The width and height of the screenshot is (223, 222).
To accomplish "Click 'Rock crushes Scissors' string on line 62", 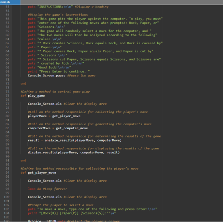I will click(x=100, y=43).
